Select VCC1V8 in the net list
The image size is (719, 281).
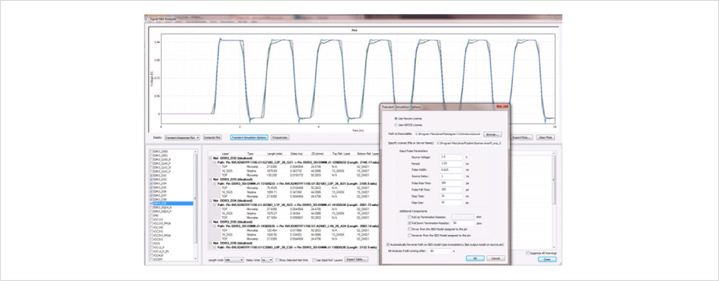tap(159, 227)
